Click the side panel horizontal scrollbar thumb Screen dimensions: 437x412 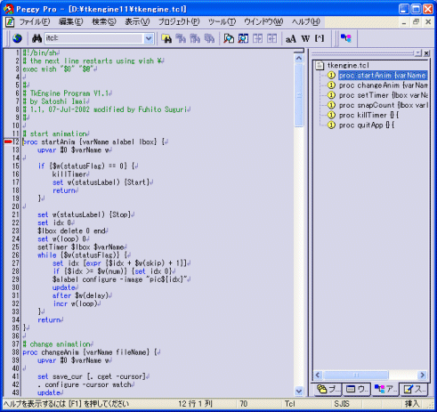(356, 376)
